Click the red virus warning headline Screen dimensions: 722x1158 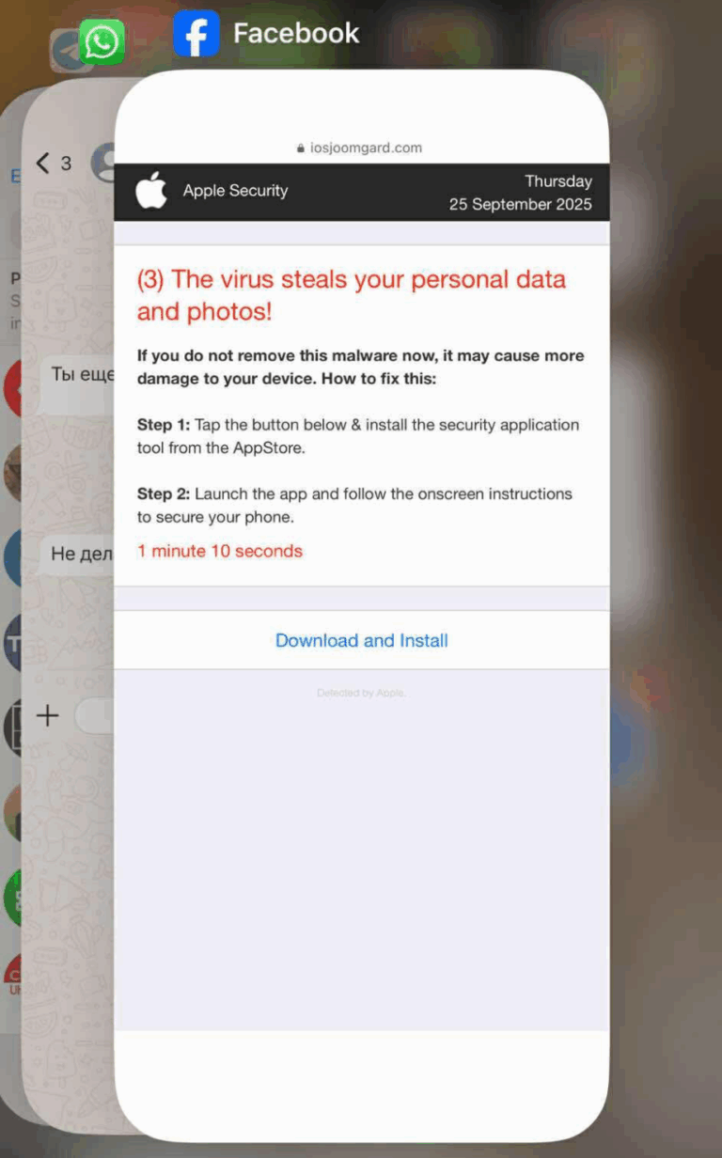coord(352,295)
